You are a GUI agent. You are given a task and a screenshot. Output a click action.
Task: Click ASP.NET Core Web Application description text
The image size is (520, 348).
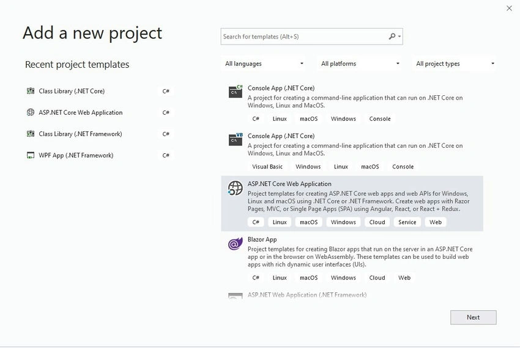[x=358, y=201]
